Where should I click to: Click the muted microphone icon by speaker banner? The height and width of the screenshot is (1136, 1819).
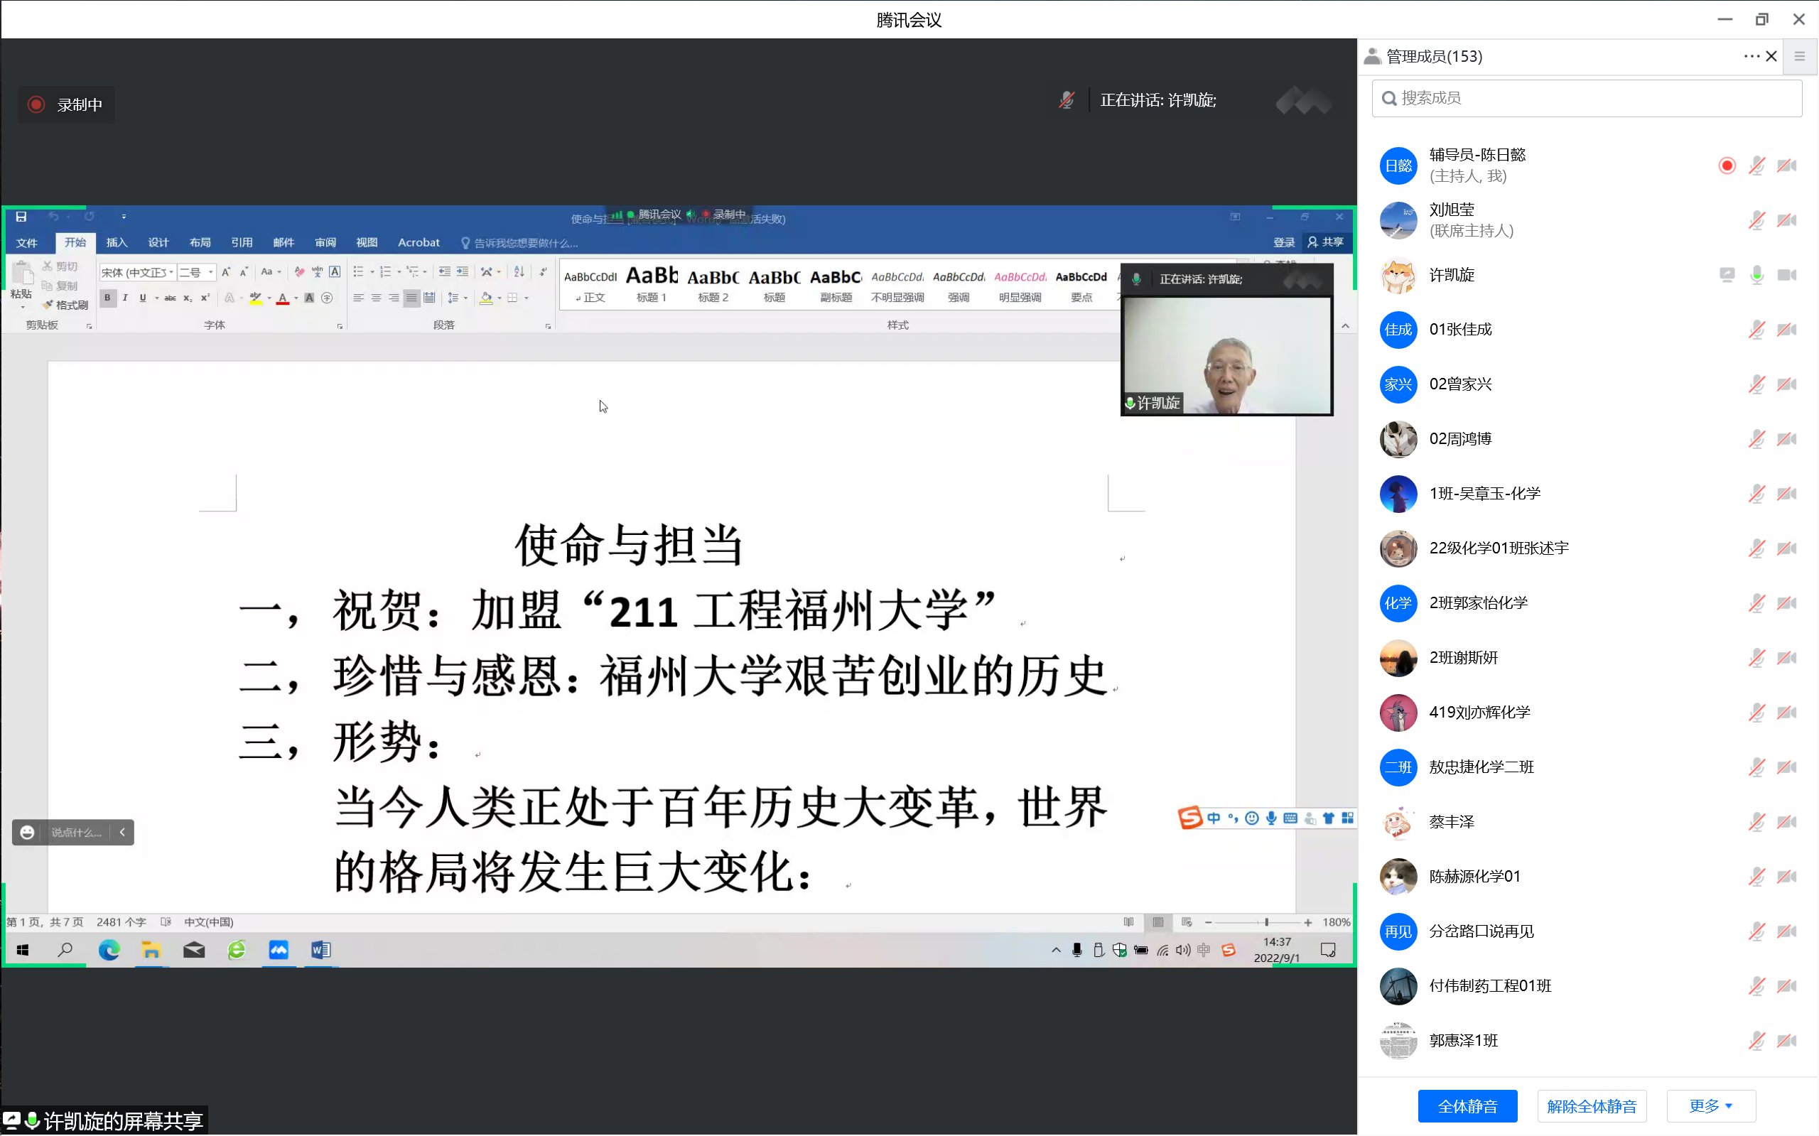[1066, 100]
